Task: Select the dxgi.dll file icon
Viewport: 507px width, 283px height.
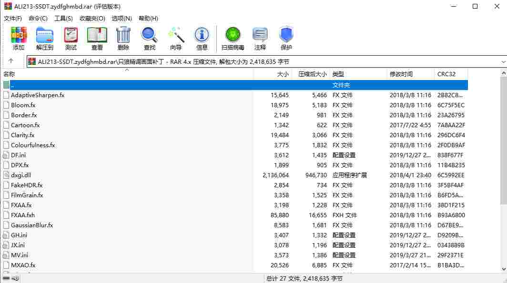Action: 6,175
